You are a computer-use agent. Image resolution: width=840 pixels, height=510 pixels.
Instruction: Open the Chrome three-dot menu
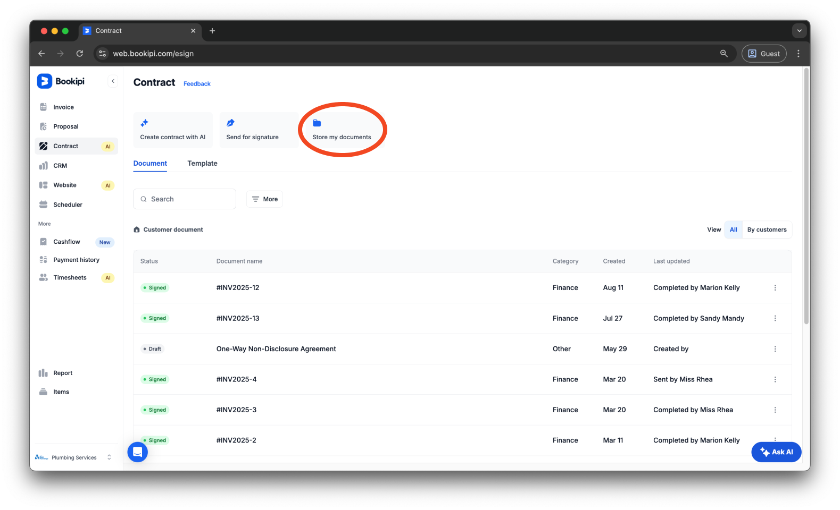click(798, 54)
